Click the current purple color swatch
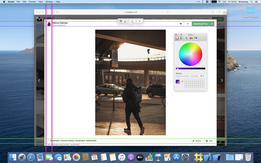This screenshot has height=163, width=261. pyautogui.click(x=177, y=82)
